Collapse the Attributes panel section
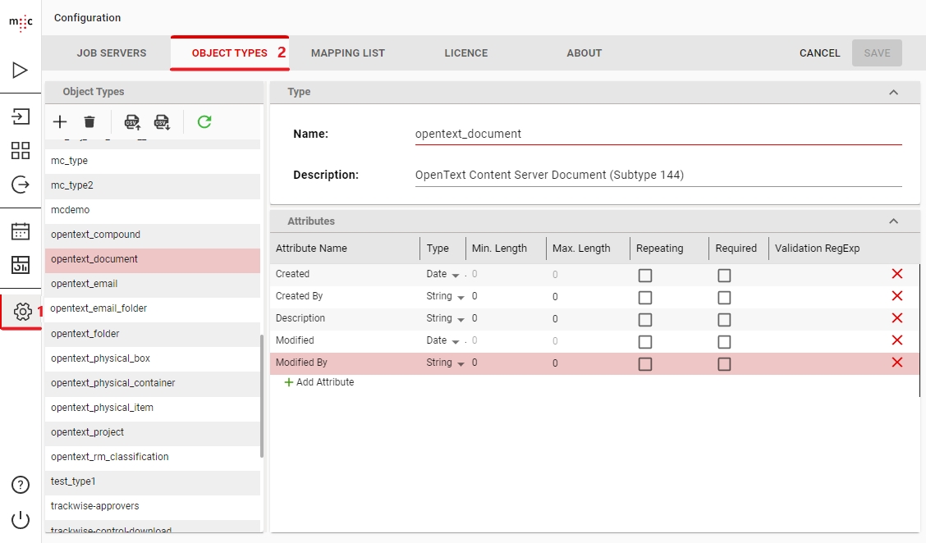Image resolution: width=926 pixels, height=543 pixels. pyautogui.click(x=893, y=221)
